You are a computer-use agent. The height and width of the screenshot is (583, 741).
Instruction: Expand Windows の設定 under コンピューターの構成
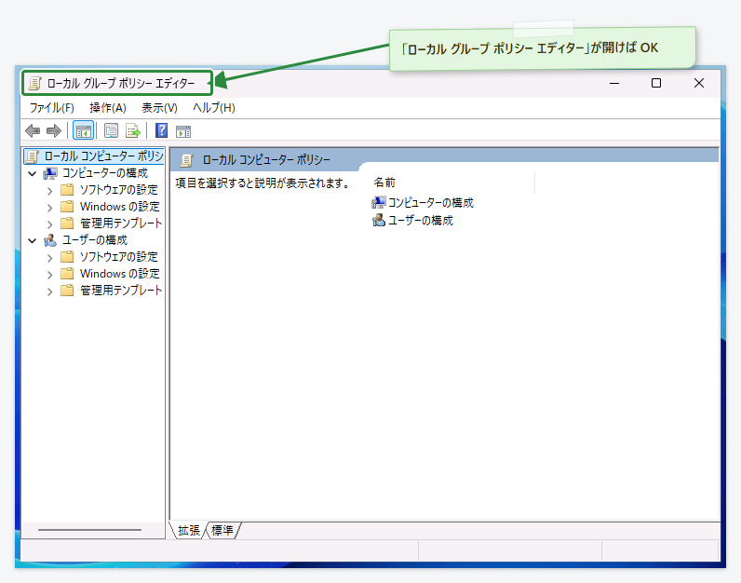tap(49, 207)
